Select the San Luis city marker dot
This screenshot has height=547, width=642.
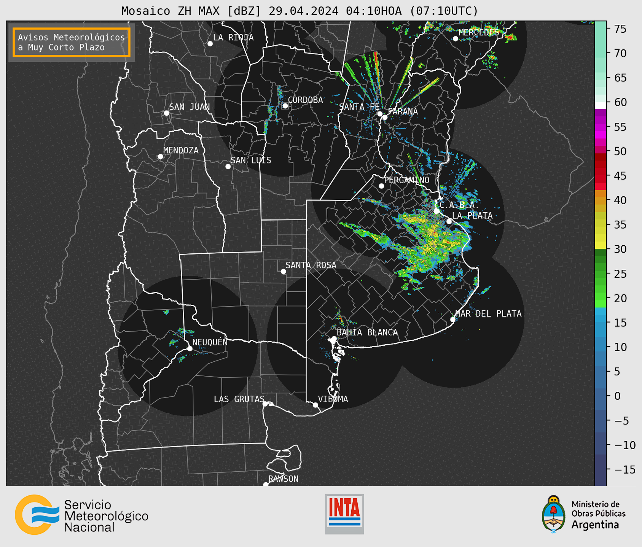[x=228, y=167]
